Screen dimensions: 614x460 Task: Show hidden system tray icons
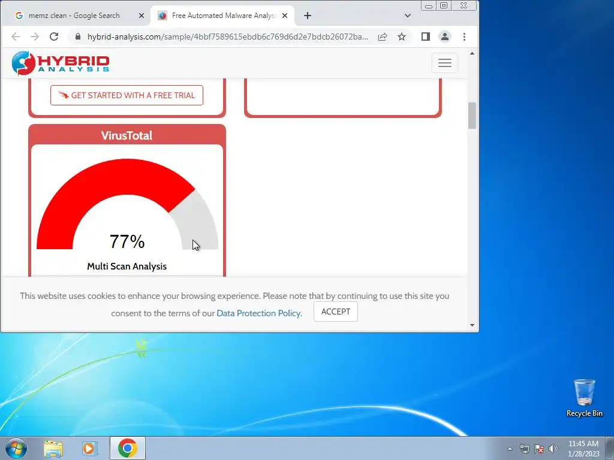click(510, 449)
